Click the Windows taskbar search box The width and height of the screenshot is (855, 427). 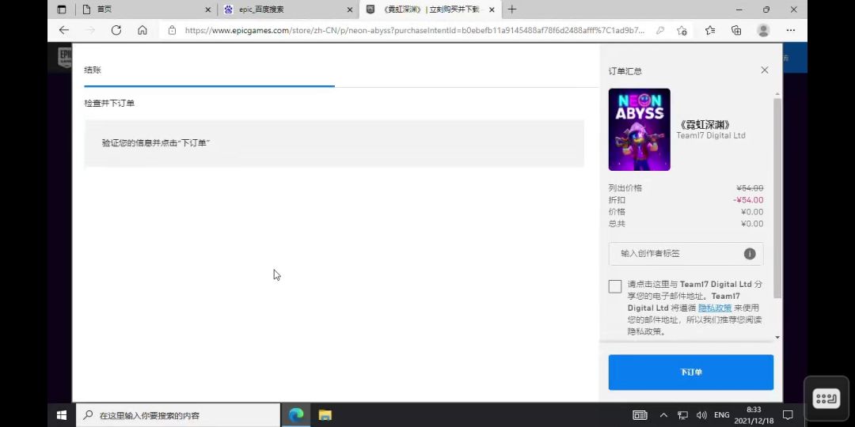click(x=178, y=415)
